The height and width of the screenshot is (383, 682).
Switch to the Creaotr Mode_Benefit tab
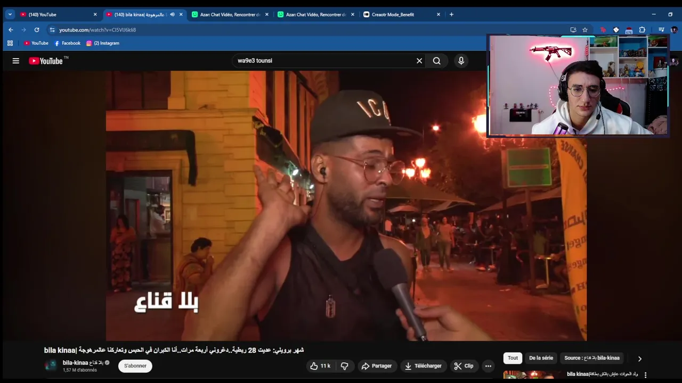pos(402,14)
